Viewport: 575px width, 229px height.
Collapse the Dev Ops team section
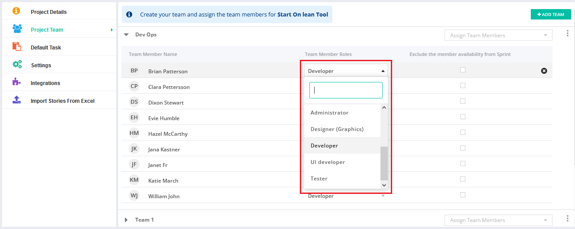pos(127,35)
